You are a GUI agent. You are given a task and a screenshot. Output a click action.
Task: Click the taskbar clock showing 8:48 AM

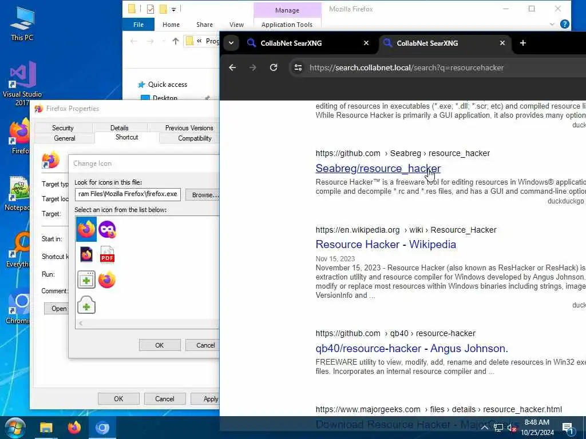pos(537,428)
